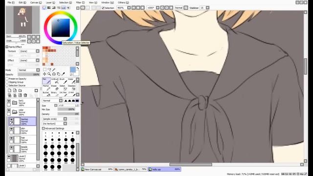Open the Filter menu
The image size is (313, 176).
(80, 2)
